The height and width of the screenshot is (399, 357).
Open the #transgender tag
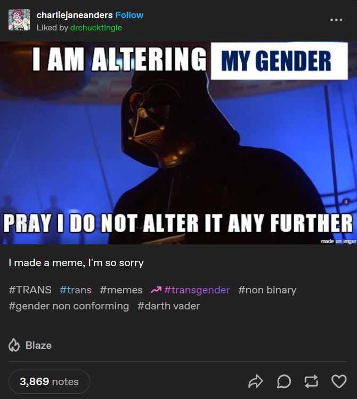coord(197,290)
